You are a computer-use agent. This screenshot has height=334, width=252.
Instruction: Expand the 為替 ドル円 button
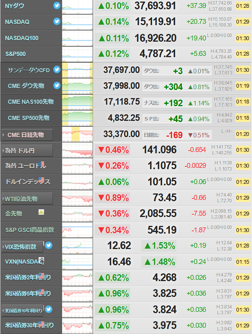pos(27,151)
